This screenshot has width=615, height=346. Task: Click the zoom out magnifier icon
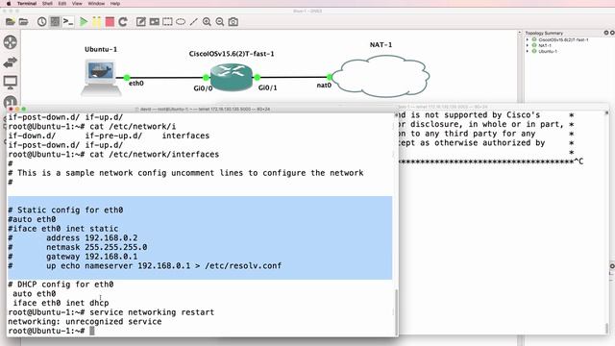220,21
